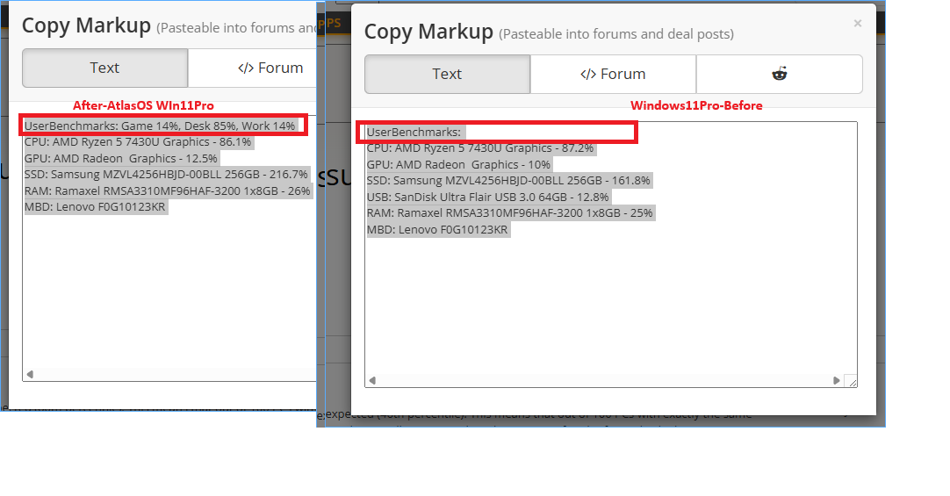Screen dimensions: 950x496
Task: Click right scroll arrow in right dialog textarea
Action: coord(837,380)
